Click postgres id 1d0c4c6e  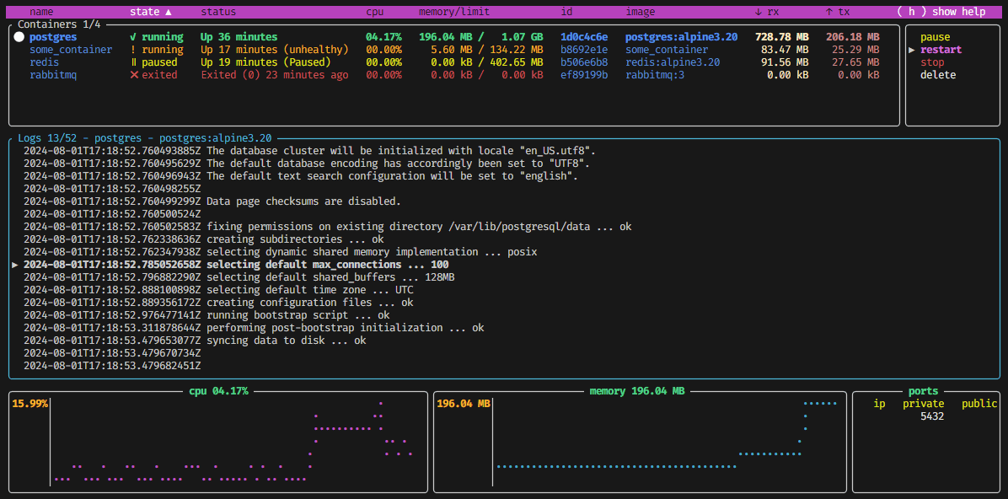[x=584, y=37]
